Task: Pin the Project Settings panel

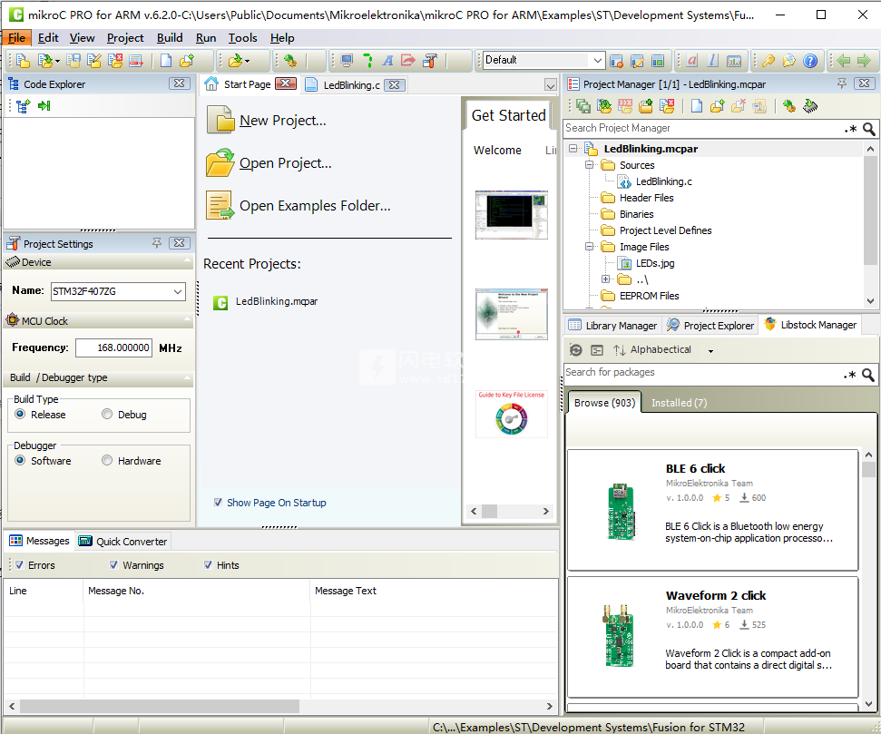Action: 157,243
